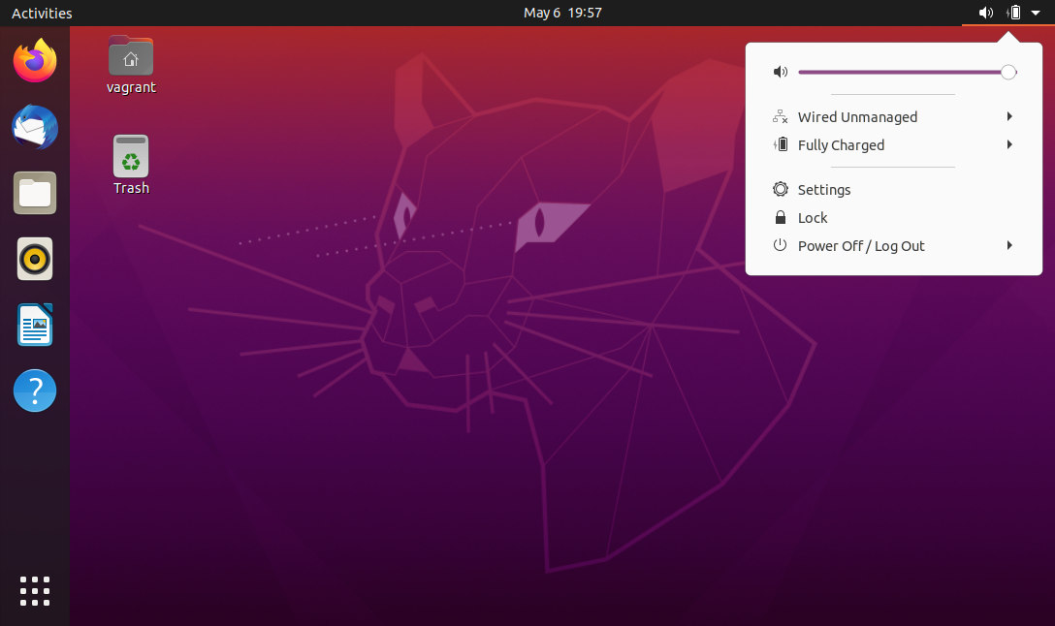The width and height of the screenshot is (1055, 626).
Task: Open Firefox from the dock
Action: (35, 61)
